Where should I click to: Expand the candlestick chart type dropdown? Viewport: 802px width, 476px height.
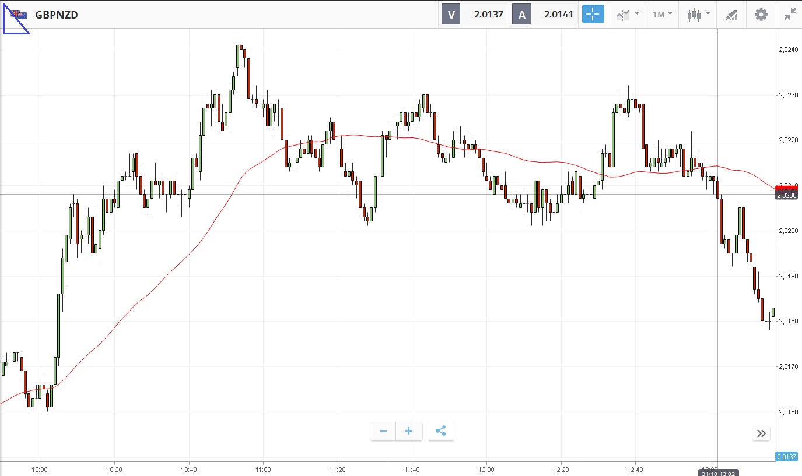pyautogui.click(x=698, y=15)
